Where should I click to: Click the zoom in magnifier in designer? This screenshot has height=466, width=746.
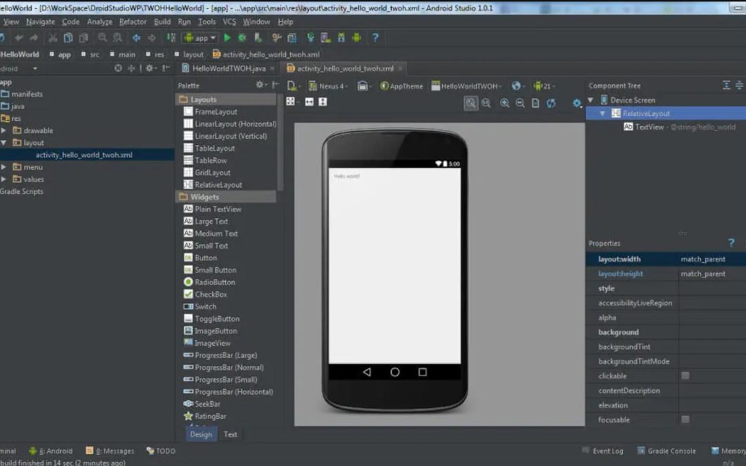[x=505, y=103]
